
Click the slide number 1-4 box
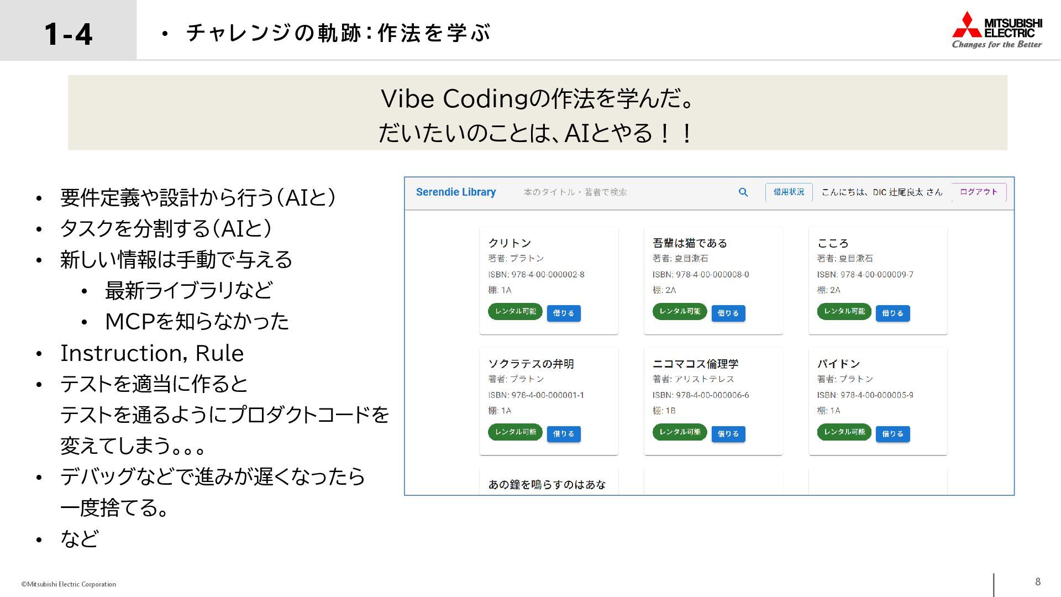68,30
